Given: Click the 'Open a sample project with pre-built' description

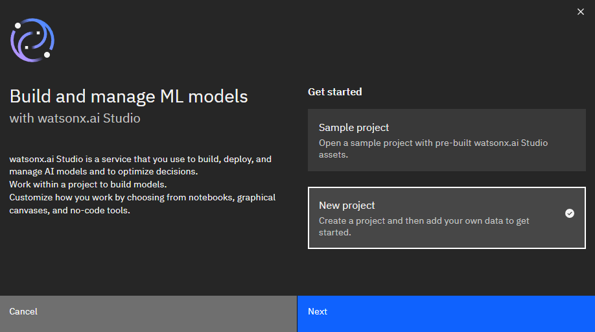Looking at the screenshot, I should 434,148.
